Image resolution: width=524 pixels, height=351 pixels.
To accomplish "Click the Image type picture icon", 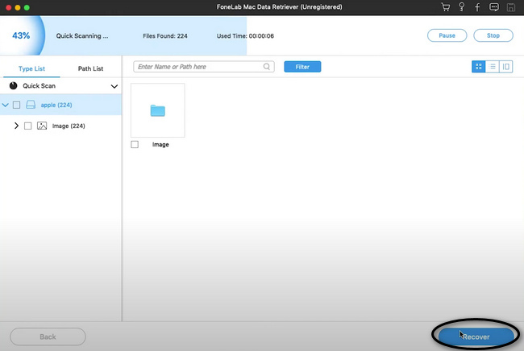I will coord(42,126).
